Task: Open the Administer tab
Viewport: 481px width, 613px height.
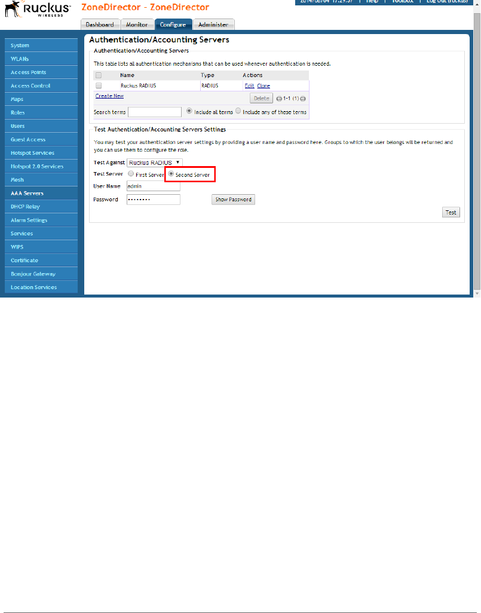Action: point(213,24)
